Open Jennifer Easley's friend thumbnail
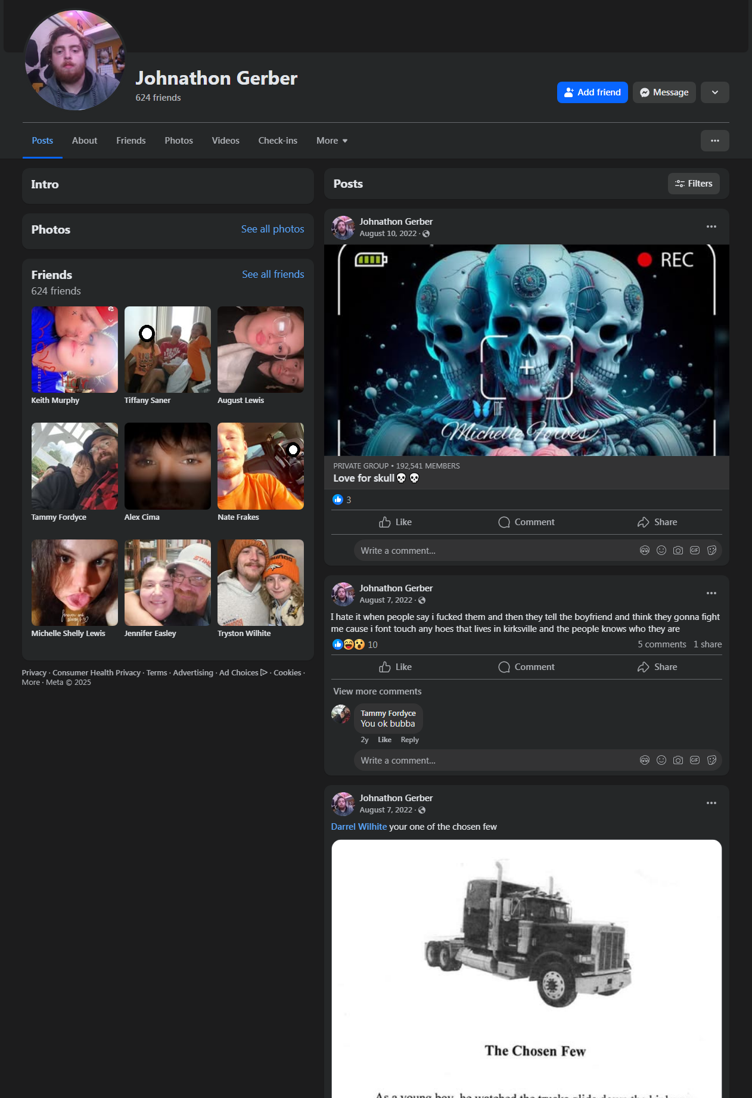 point(167,582)
